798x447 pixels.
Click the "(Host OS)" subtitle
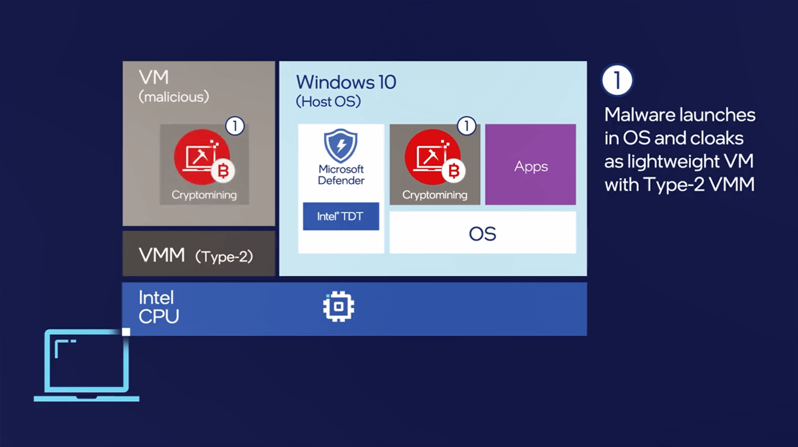[329, 102]
